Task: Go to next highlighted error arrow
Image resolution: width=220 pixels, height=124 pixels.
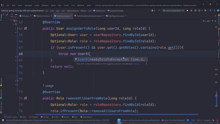Action: 216,21
